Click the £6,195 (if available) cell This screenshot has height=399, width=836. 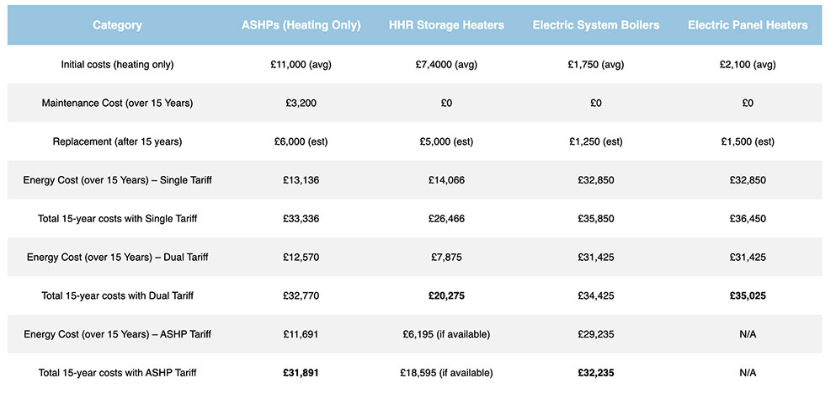(447, 334)
